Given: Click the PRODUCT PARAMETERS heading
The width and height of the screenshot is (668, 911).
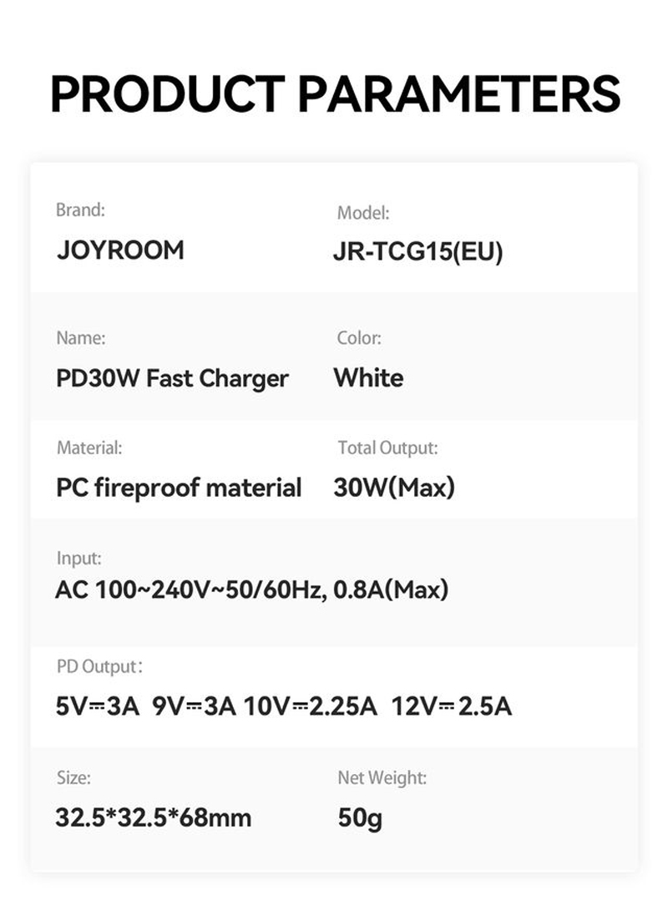Looking at the screenshot, I should [335, 94].
